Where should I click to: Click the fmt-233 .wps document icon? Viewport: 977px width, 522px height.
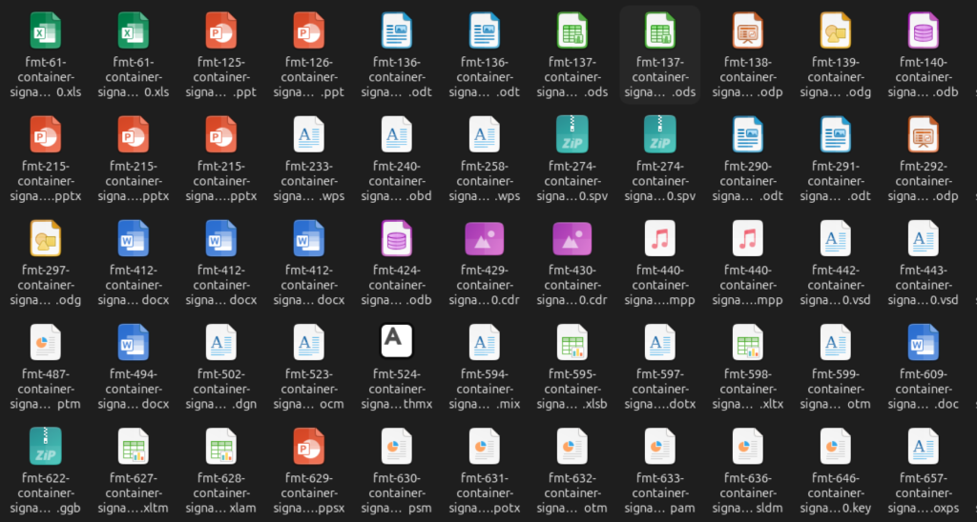tap(309, 134)
